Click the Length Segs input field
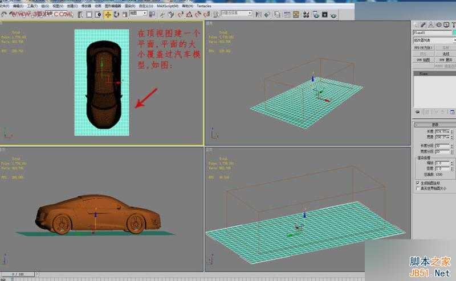Screen dimensions: 456x281 442,146
